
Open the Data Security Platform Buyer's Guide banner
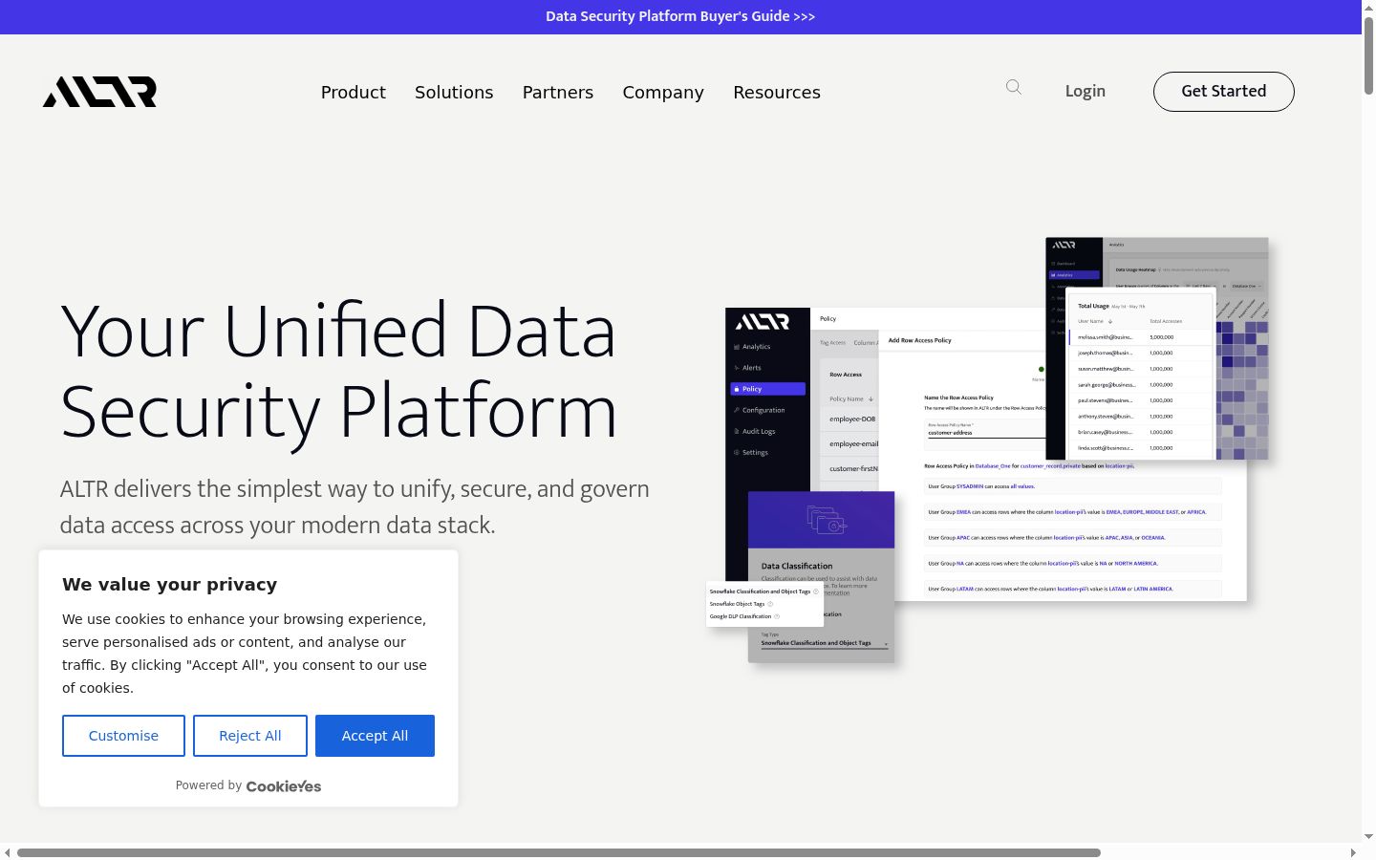coord(680,16)
